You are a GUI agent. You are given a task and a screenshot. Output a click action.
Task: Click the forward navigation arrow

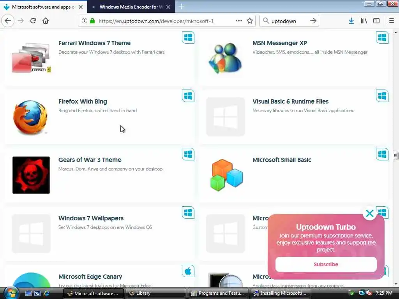(21, 21)
